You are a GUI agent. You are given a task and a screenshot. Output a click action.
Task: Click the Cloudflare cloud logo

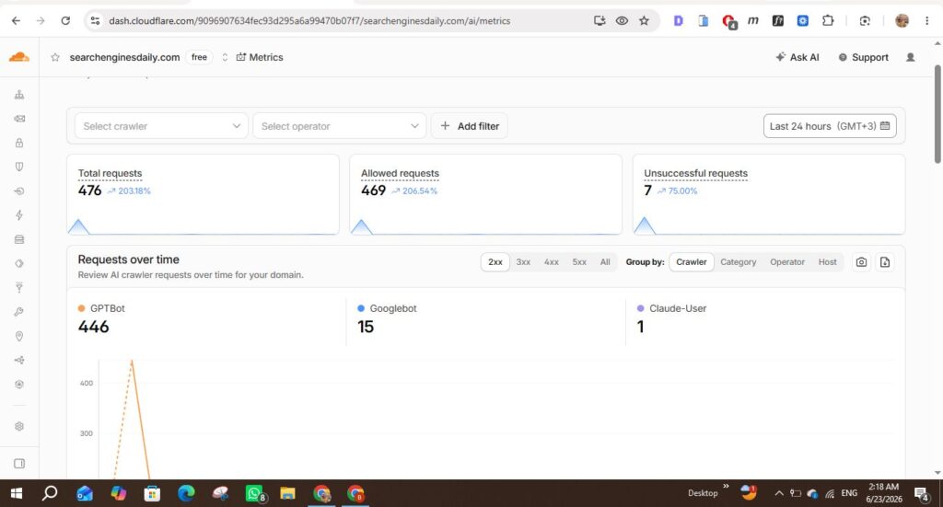19,57
